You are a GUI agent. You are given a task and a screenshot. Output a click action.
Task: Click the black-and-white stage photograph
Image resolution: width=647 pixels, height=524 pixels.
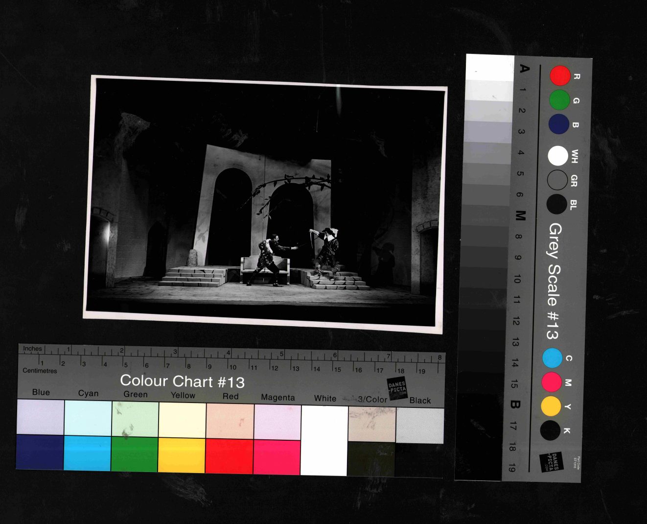pos(266,204)
